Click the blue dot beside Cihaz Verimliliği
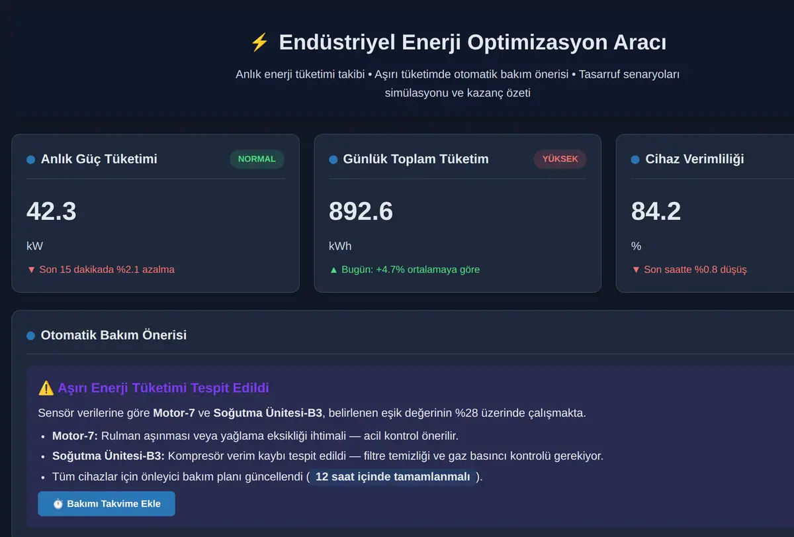The height and width of the screenshot is (537, 794). [x=635, y=160]
